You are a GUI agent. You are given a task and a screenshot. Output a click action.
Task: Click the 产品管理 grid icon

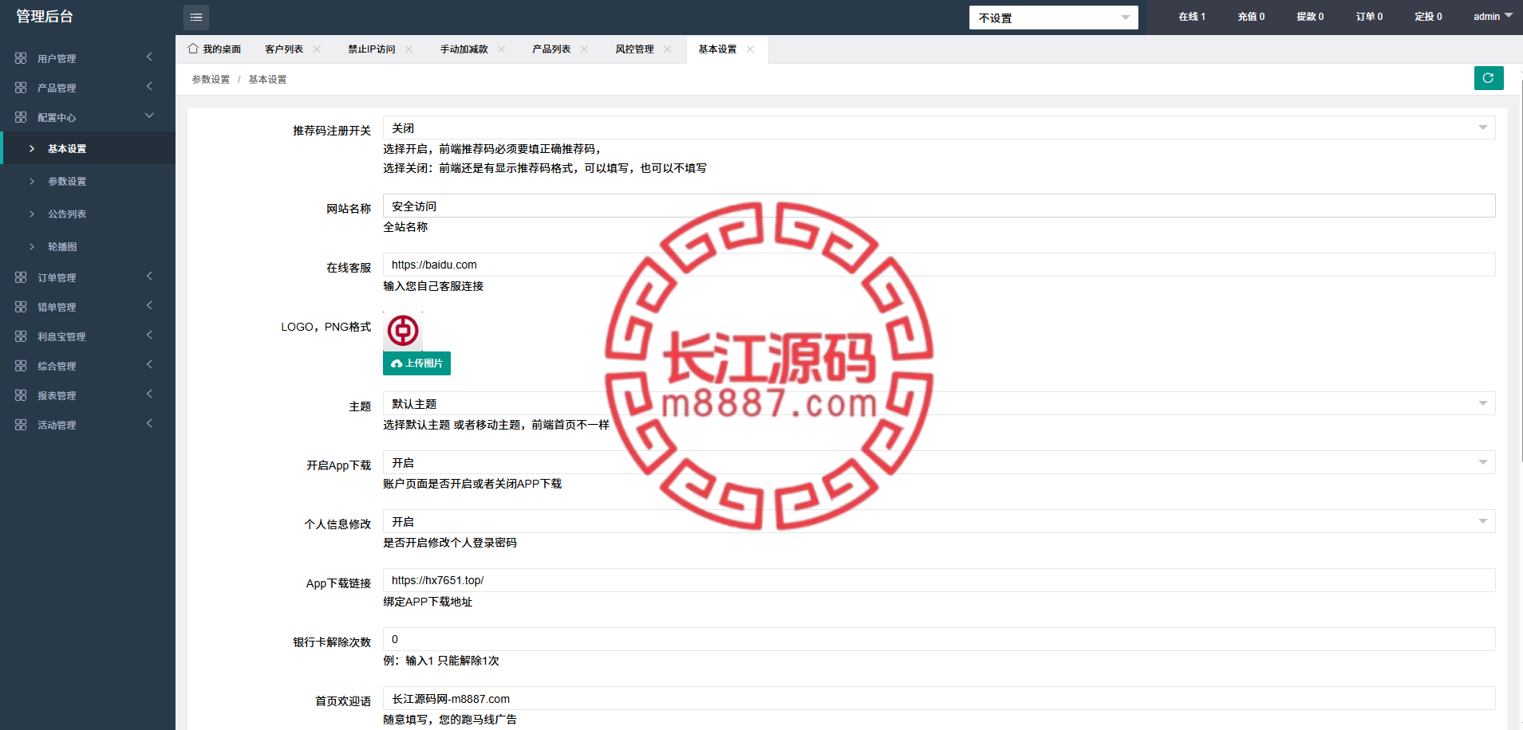(21, 88)
